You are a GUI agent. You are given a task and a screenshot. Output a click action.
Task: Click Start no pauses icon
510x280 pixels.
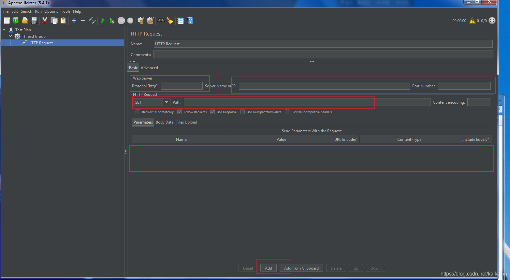pos(112,21)
